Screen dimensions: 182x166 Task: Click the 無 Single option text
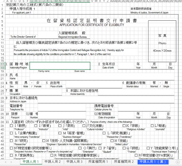click(166, 83)
